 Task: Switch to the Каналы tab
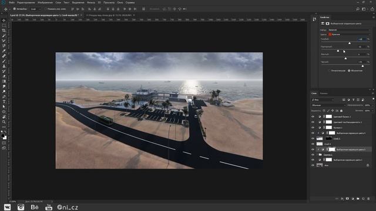pyautogui.click(x=324, y=93)
